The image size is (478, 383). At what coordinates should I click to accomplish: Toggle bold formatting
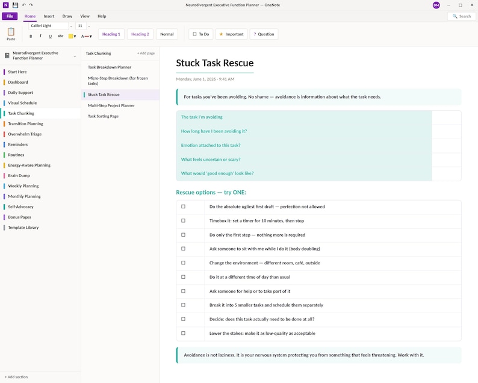tap(31, 36)
